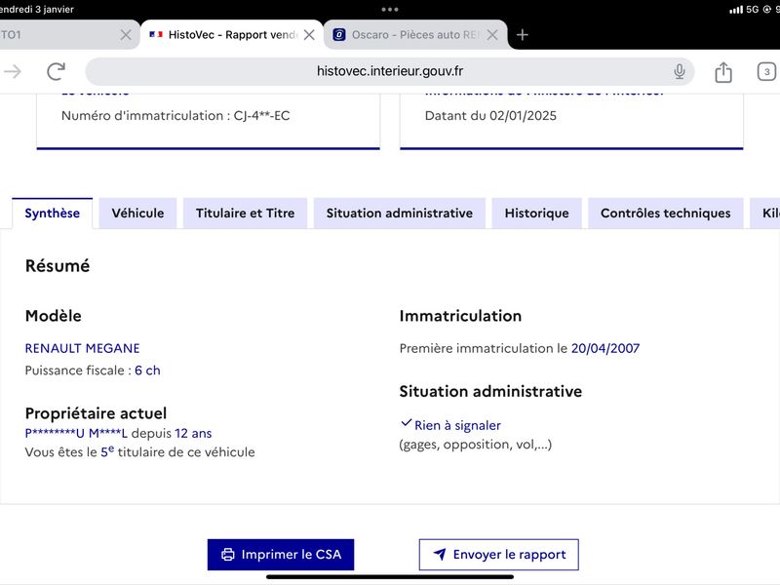Open Titulaire et Titre tab
The height and width of the screenshot is (585, 780).
coord(246,213)
